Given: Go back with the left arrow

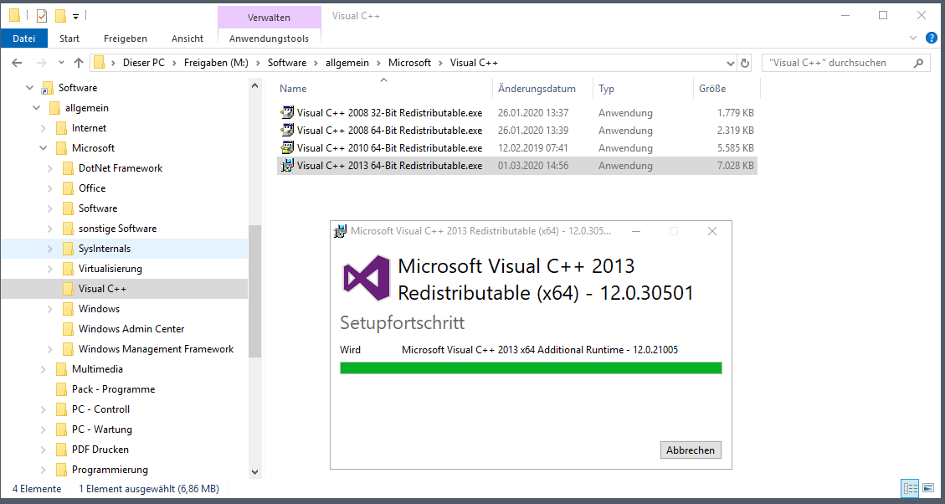Looking at the screenshot, I should pyautogui.click(x=17, y=63).
